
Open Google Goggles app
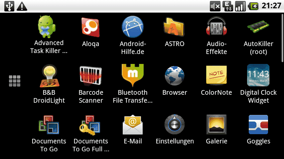(258, 125)
